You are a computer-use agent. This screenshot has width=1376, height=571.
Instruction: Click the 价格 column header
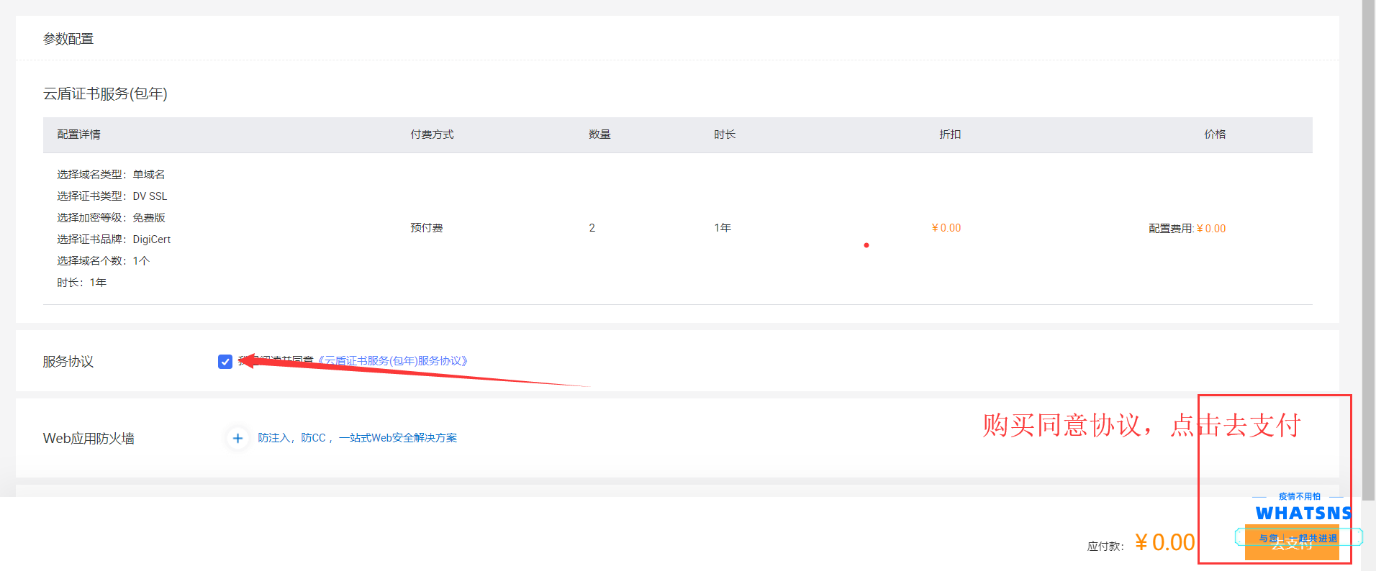pos(1215,134)
